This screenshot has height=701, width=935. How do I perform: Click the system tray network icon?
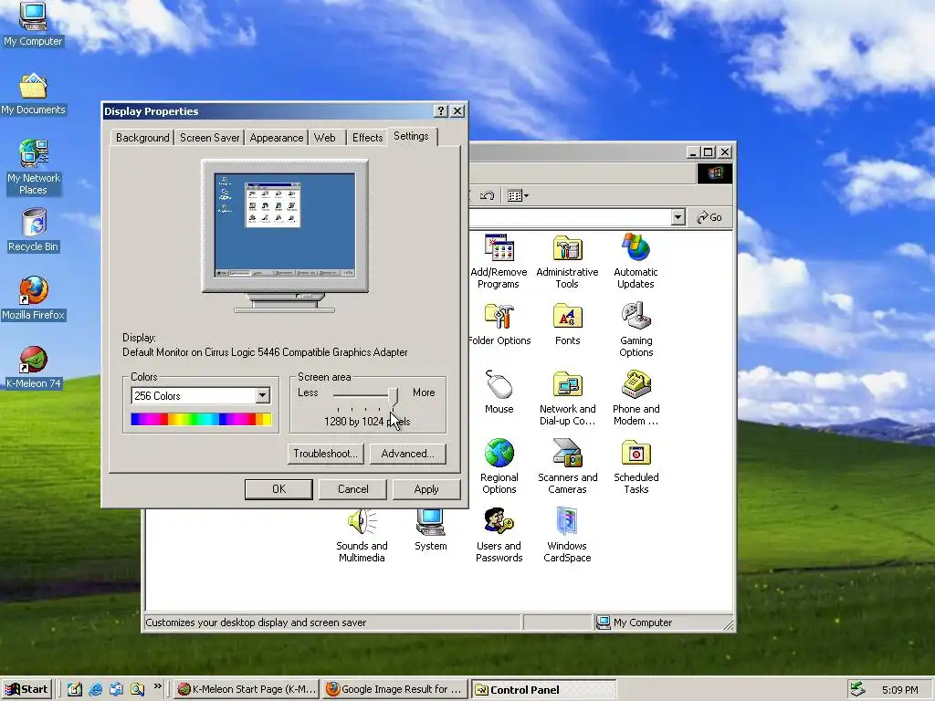click(857, 689)
